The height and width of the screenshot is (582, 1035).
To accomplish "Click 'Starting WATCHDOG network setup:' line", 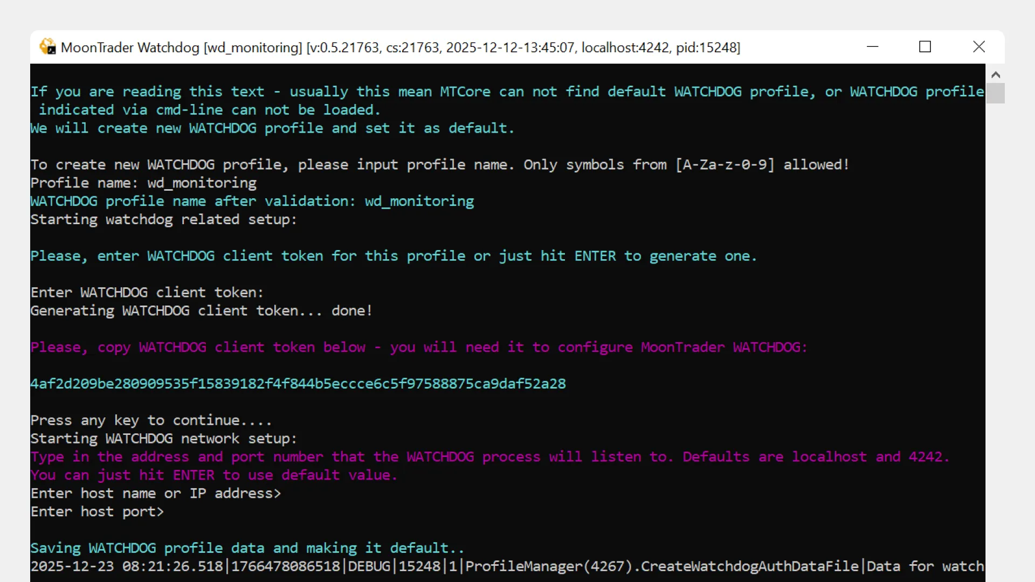I will coord(163,439).
